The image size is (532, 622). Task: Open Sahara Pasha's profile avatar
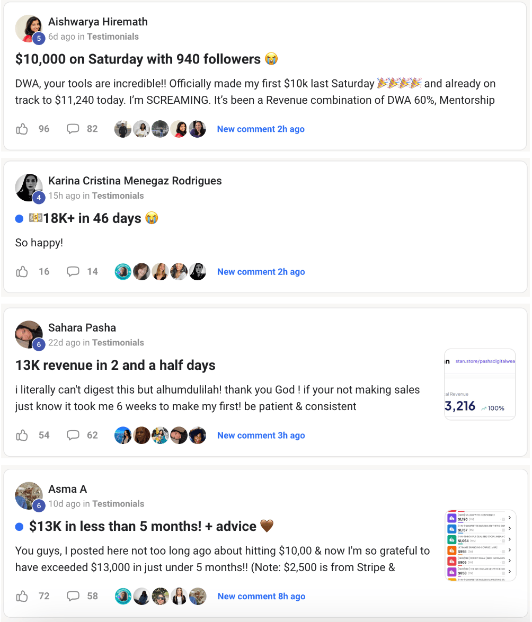(x=29, y=335)
